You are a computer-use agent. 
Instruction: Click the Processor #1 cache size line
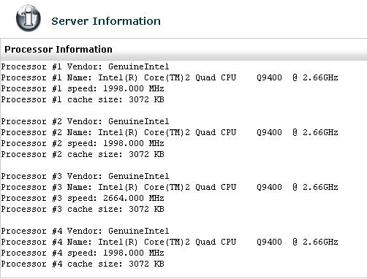[x=83, y=99]
